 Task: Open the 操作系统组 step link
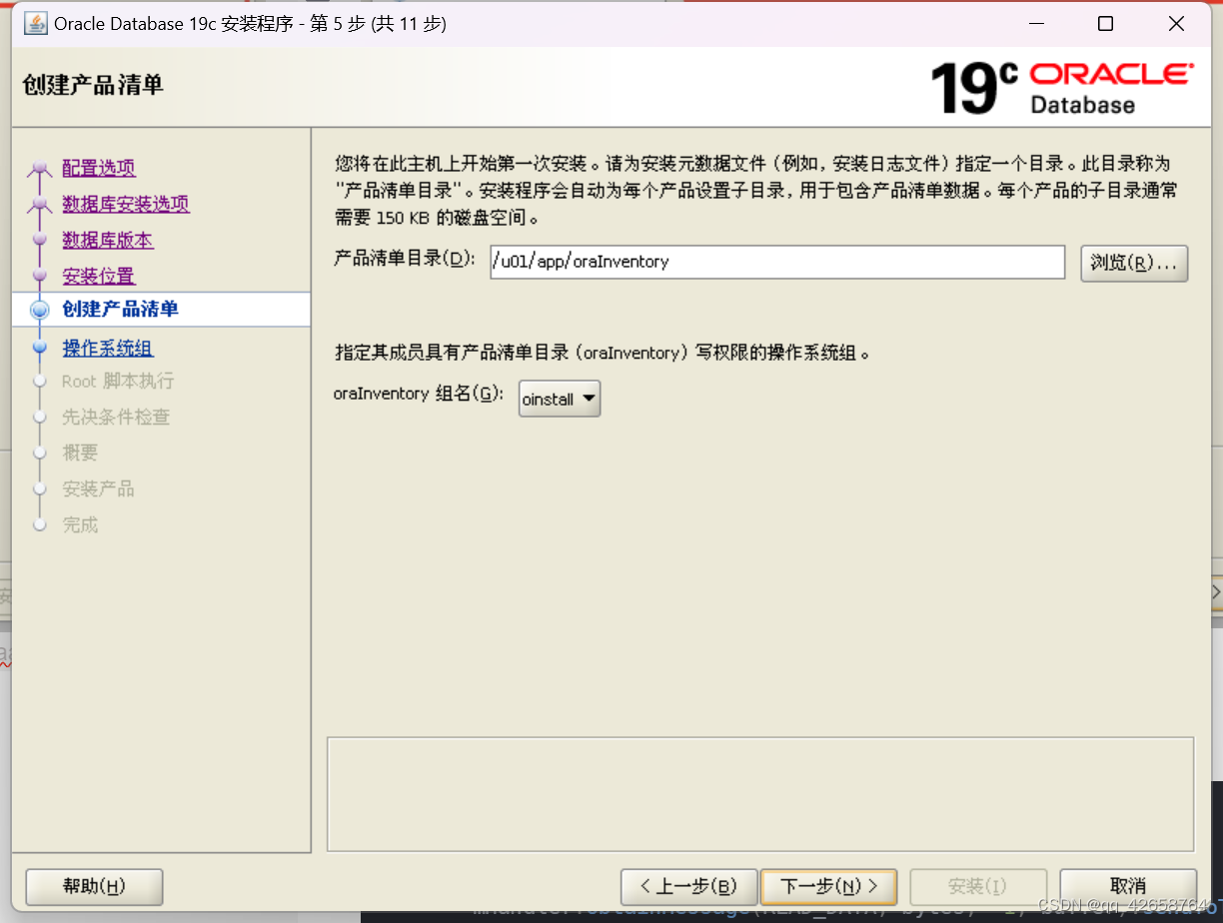tap(108, 348)
